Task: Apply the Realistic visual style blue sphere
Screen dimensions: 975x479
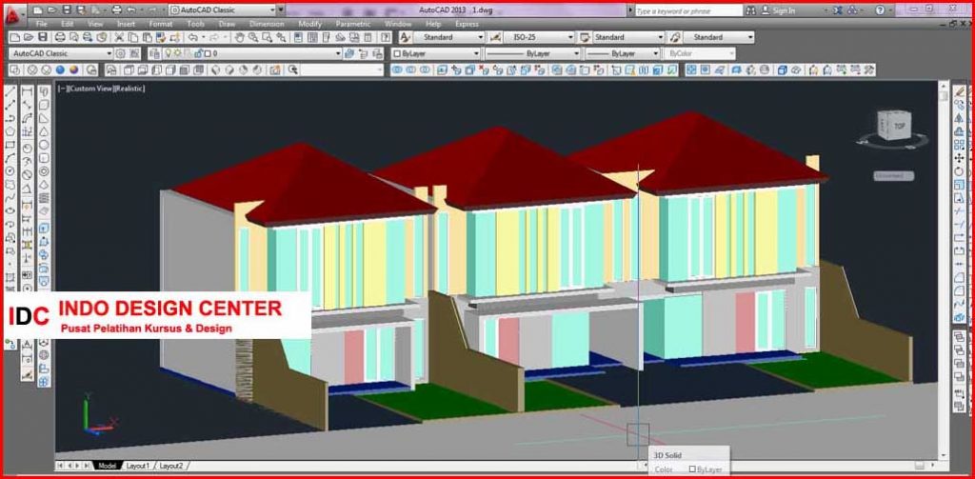Action: pos(60,70)
